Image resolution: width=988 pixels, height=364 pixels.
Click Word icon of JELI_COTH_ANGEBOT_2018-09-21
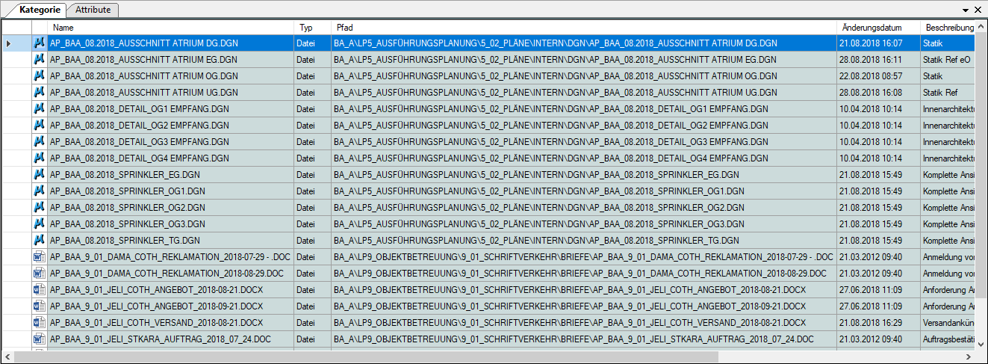tap(40, 306)
